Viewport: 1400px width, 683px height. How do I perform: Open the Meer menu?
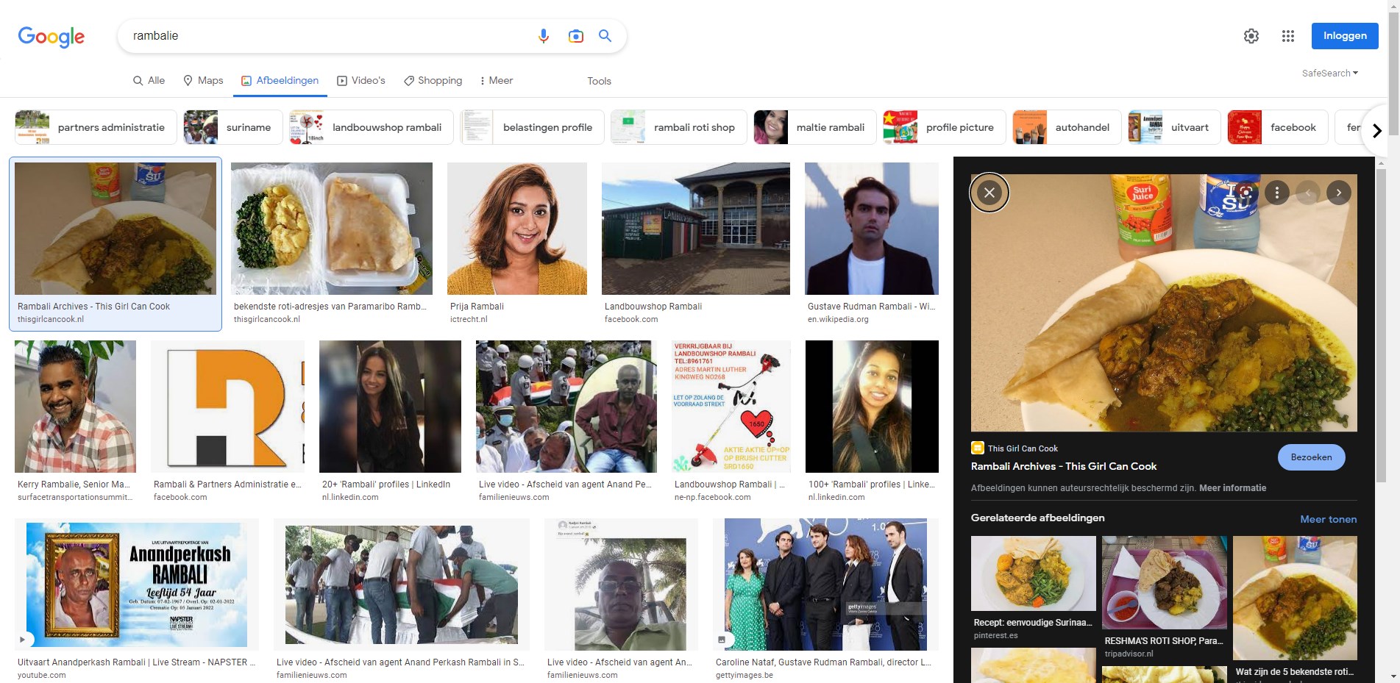[496, 81]
